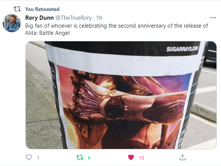221x166 pixels.
Task: Open the three-dot more options menu
Action: (x=213, y=18)
